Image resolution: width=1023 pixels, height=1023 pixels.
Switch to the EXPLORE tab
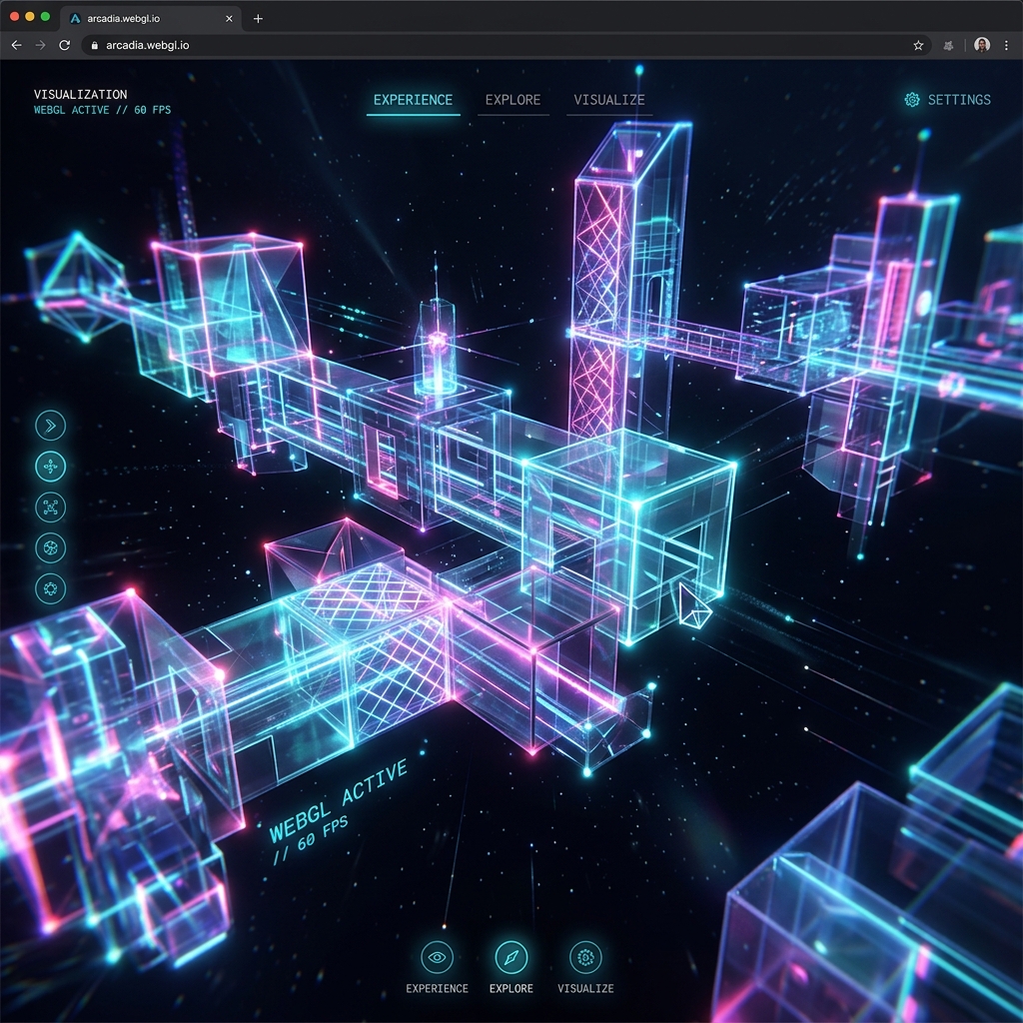click(x=512, y=100)
